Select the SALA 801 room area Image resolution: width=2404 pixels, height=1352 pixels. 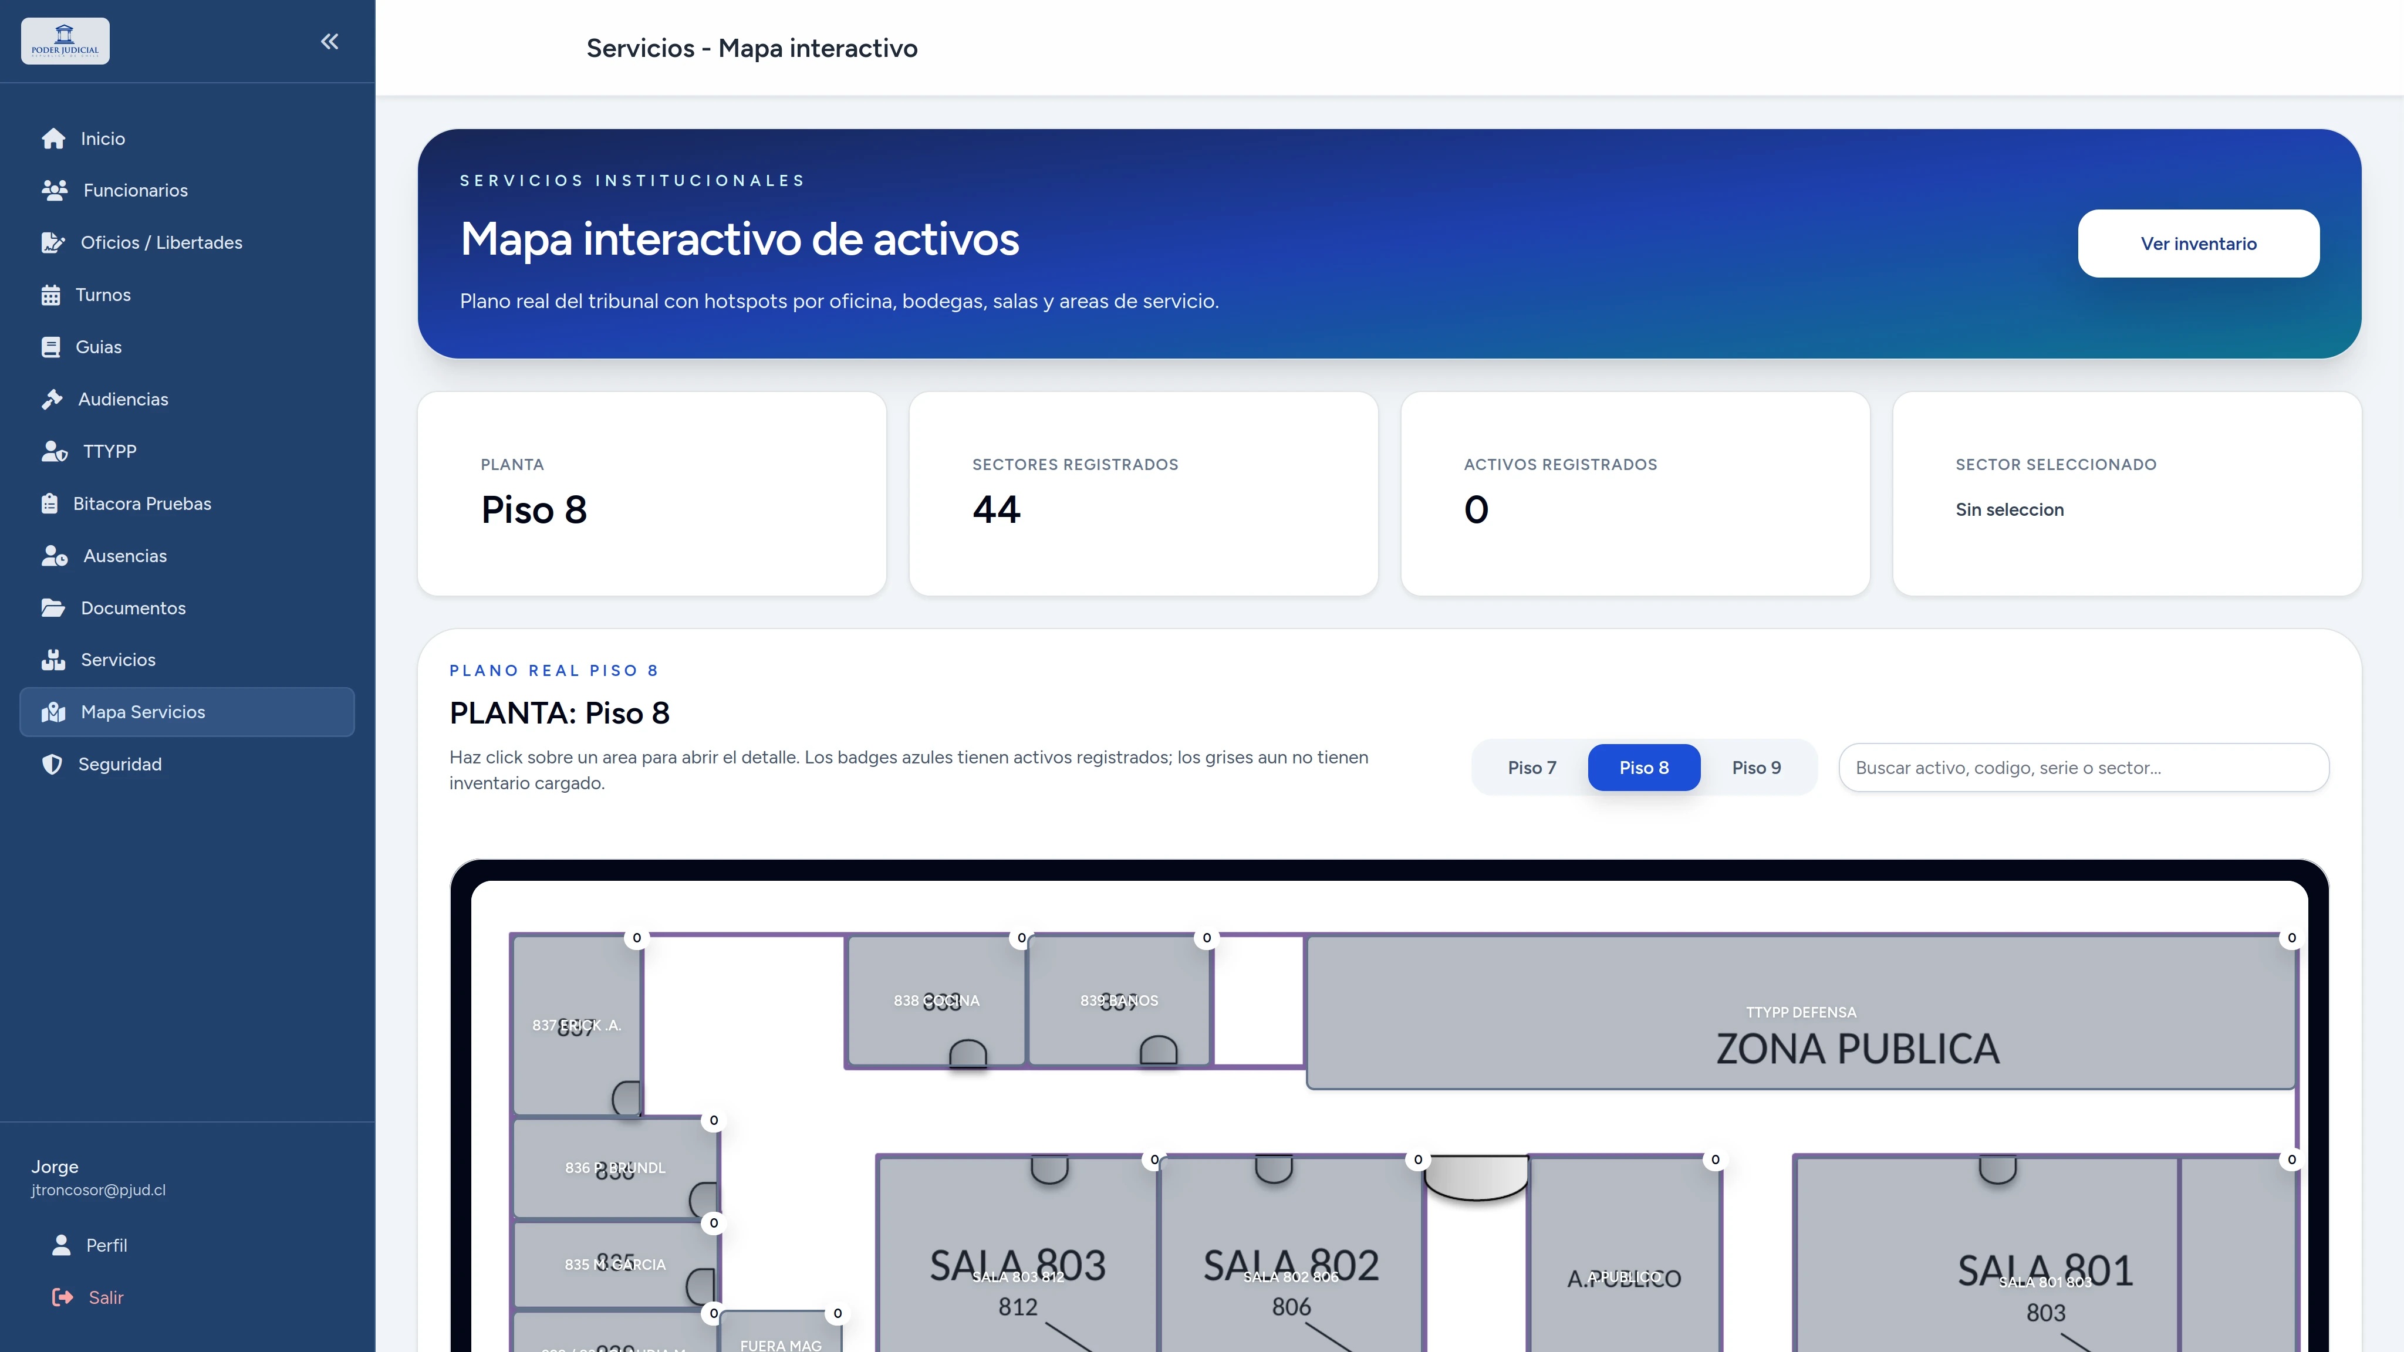point(2045,1282)
